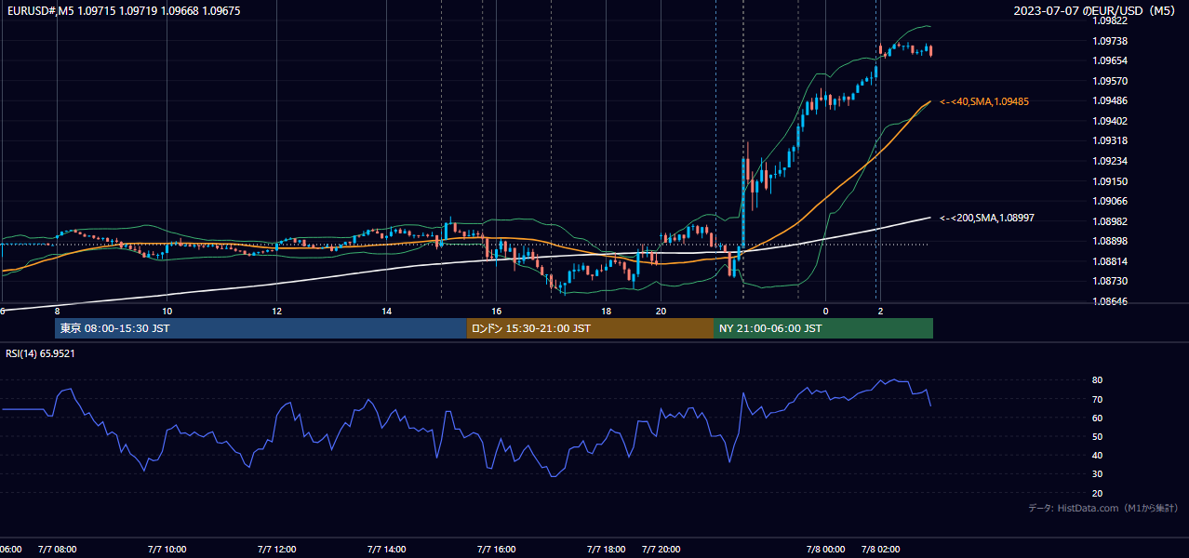
Task: Click hour tick 0 under the price chart
Action: click(x=825, y=311)
